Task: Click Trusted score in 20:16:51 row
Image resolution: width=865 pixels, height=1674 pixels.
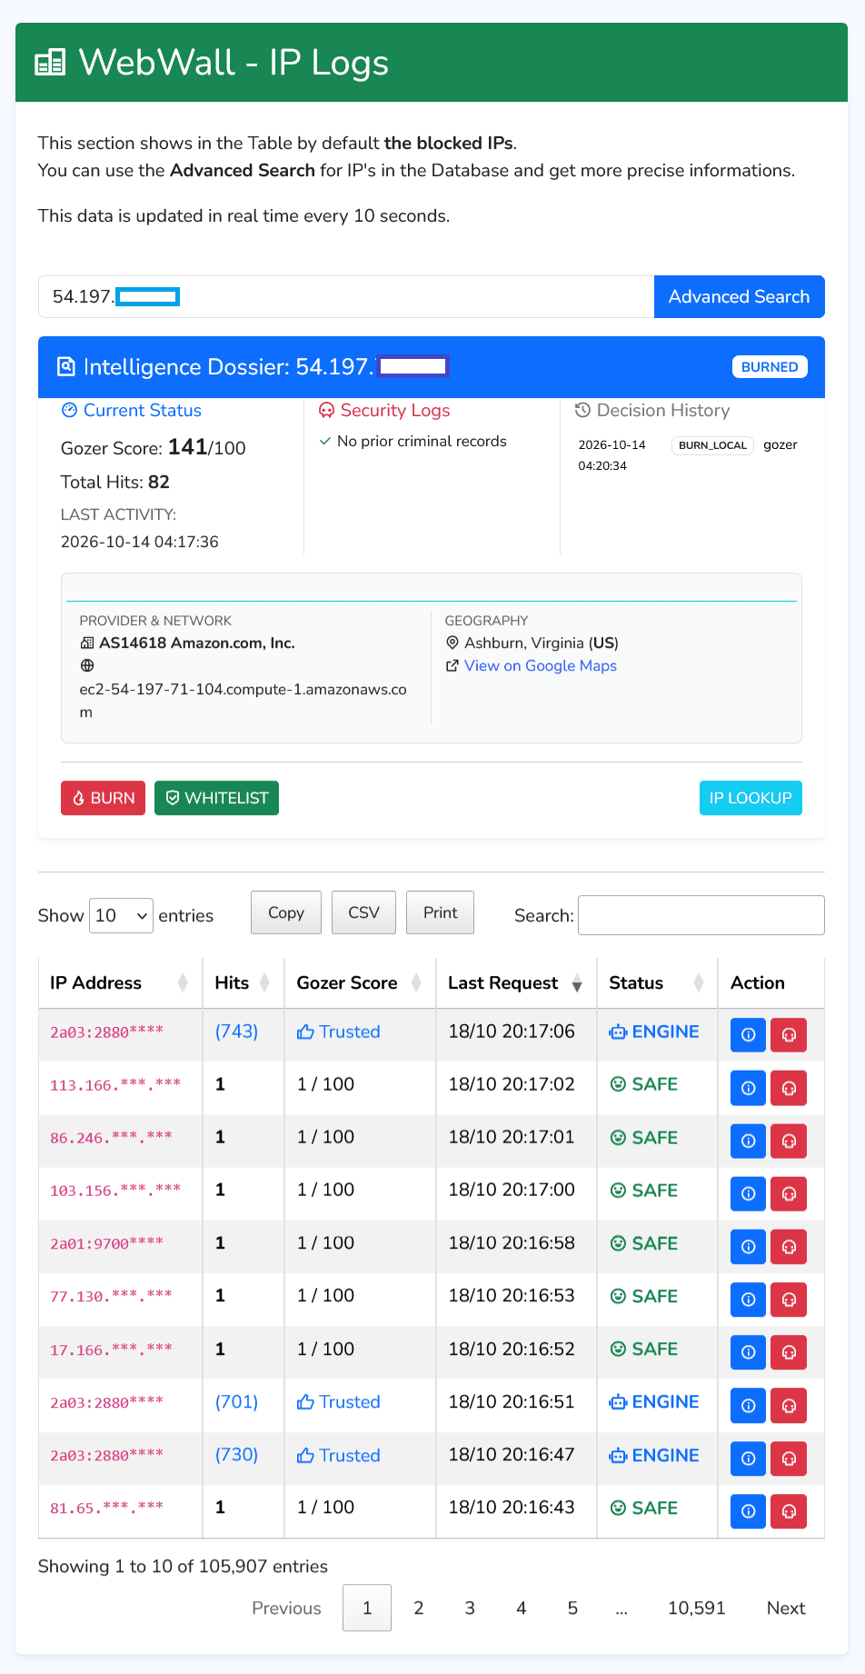Action: point(338,1402)
